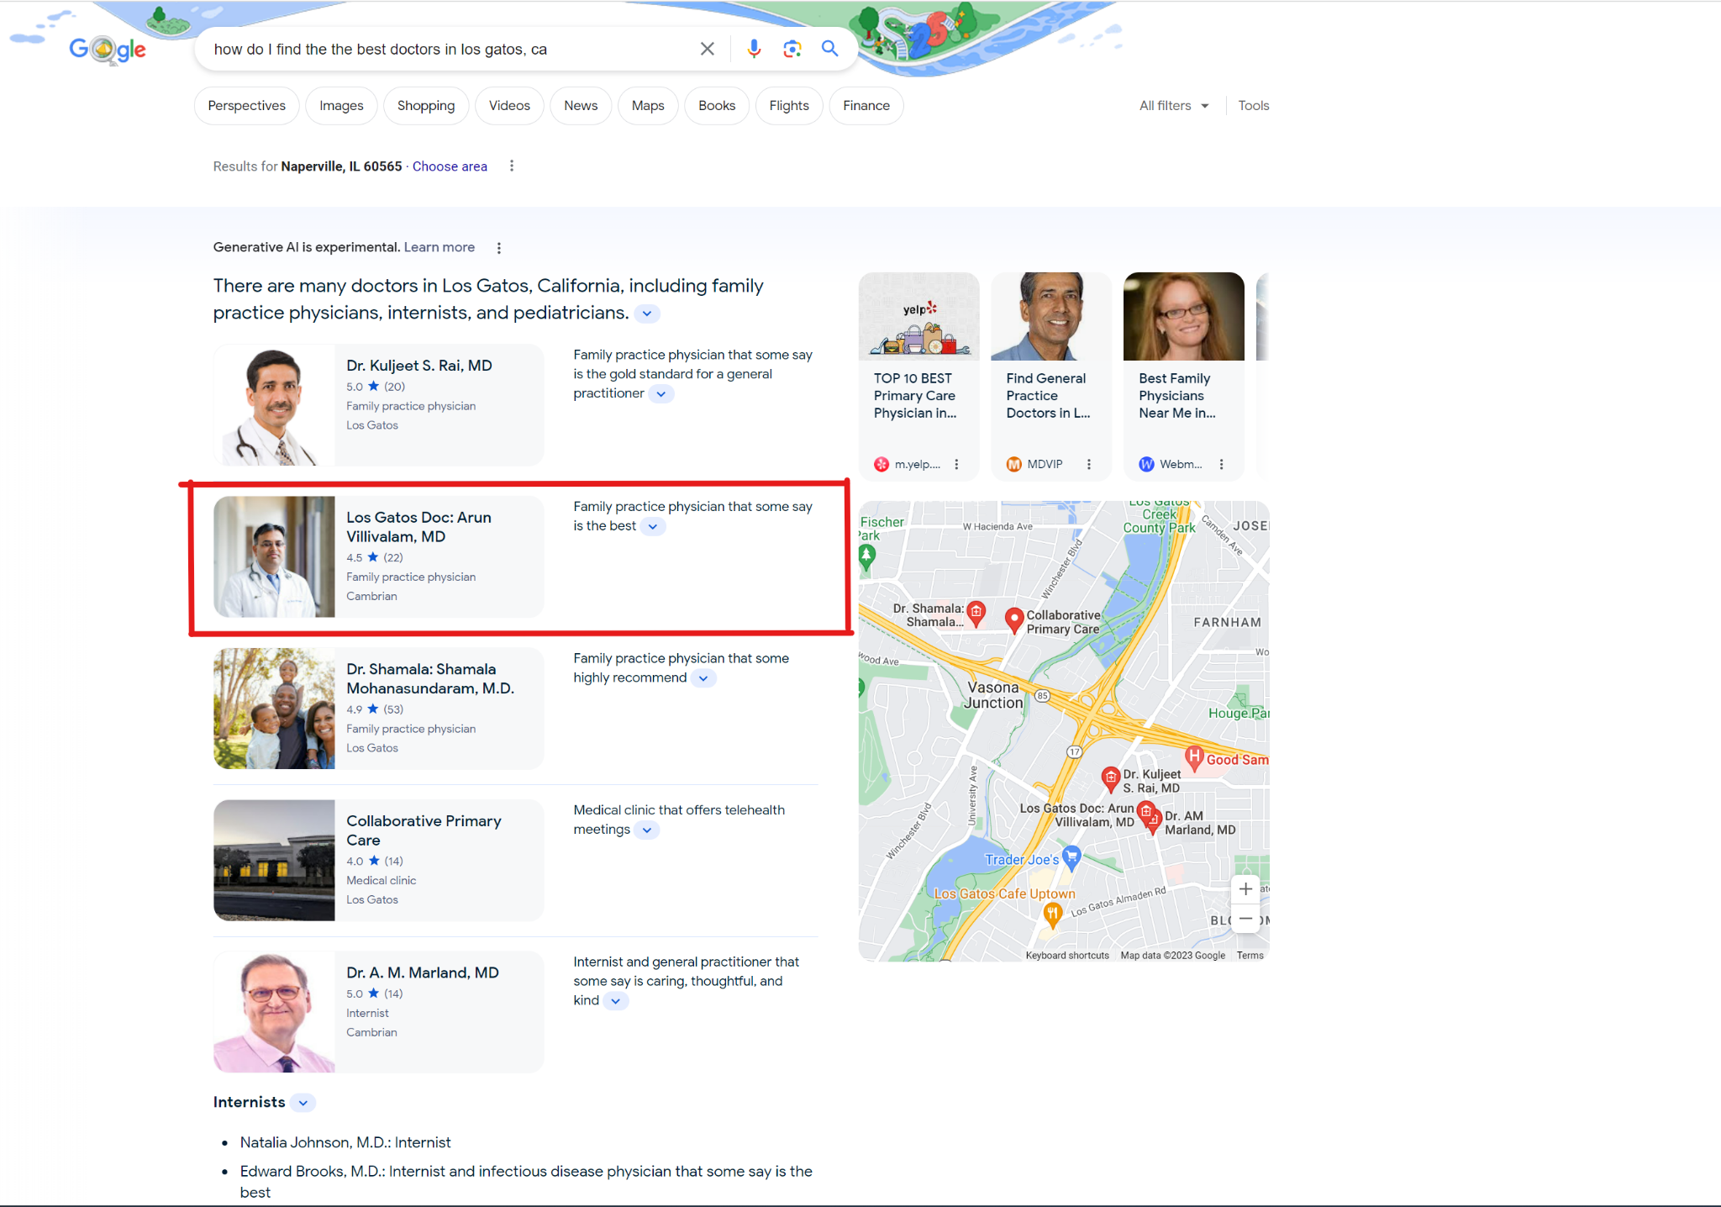The image size is (1721, 1207).
Task: Select the Dr. Shamala map pin
Action: [976, 614]
